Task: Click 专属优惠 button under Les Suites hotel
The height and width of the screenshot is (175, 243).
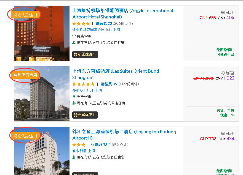Action: pyautogui.click(x=85, y=115)
